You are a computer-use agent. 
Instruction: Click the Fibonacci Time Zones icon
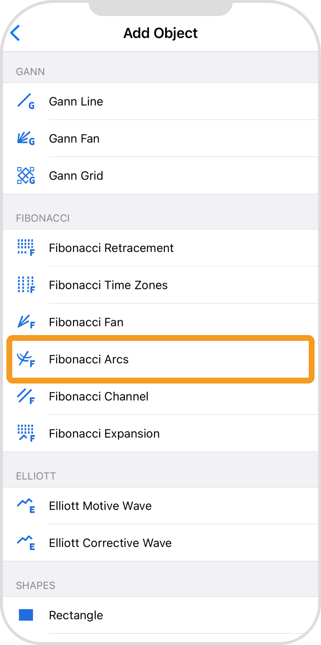tap(26, 285)
